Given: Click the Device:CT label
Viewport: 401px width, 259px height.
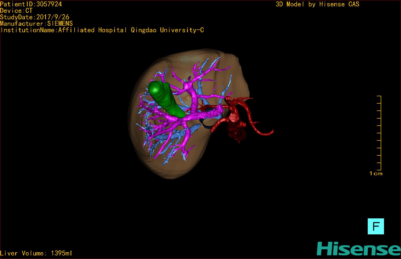Looking at the screenshot, I should 16,11.
